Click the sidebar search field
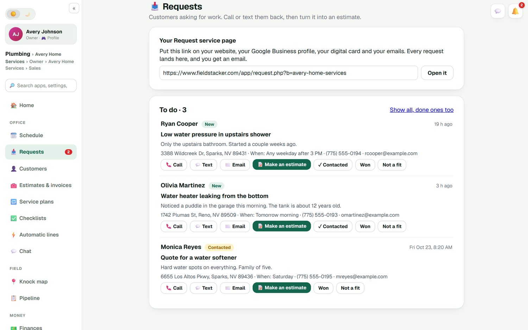528x330 pixels. [x=41, y=85]
